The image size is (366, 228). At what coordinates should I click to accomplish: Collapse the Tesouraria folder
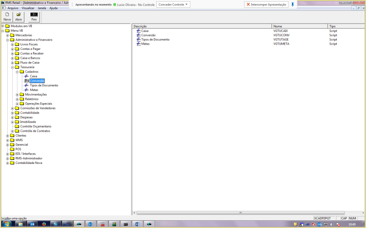pyautogui.click(x=12, y=67)
